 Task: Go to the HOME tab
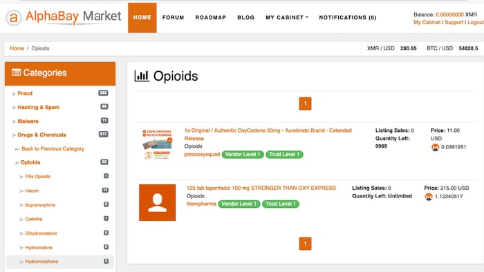coord(142,17)
